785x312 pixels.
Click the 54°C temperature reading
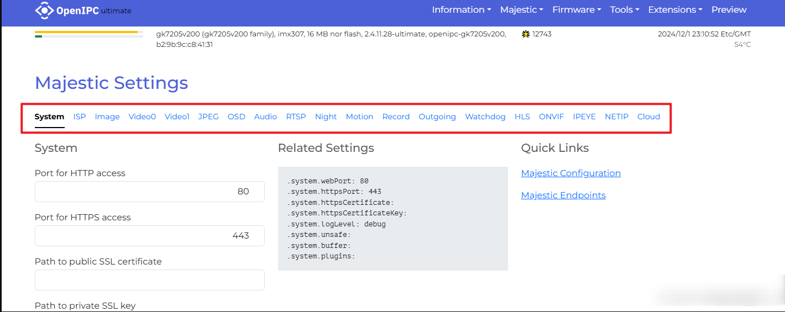click(742, 45)
